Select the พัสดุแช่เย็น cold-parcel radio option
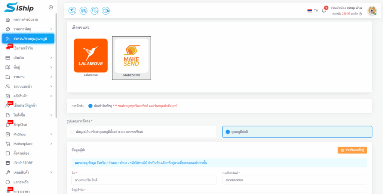 (x=72, y=132)
